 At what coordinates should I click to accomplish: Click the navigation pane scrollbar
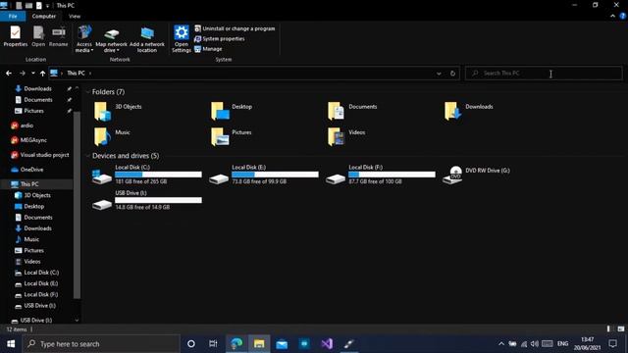click(x=77, y=204)
